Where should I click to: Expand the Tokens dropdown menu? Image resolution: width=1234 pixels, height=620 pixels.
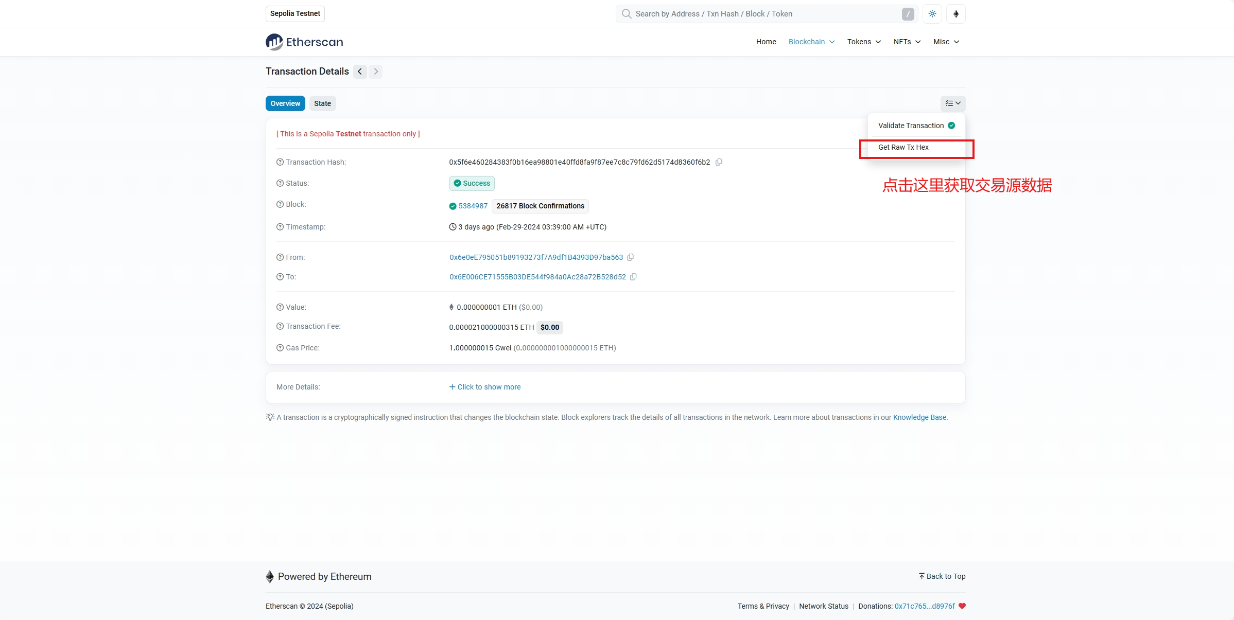(x=864, y=41)
